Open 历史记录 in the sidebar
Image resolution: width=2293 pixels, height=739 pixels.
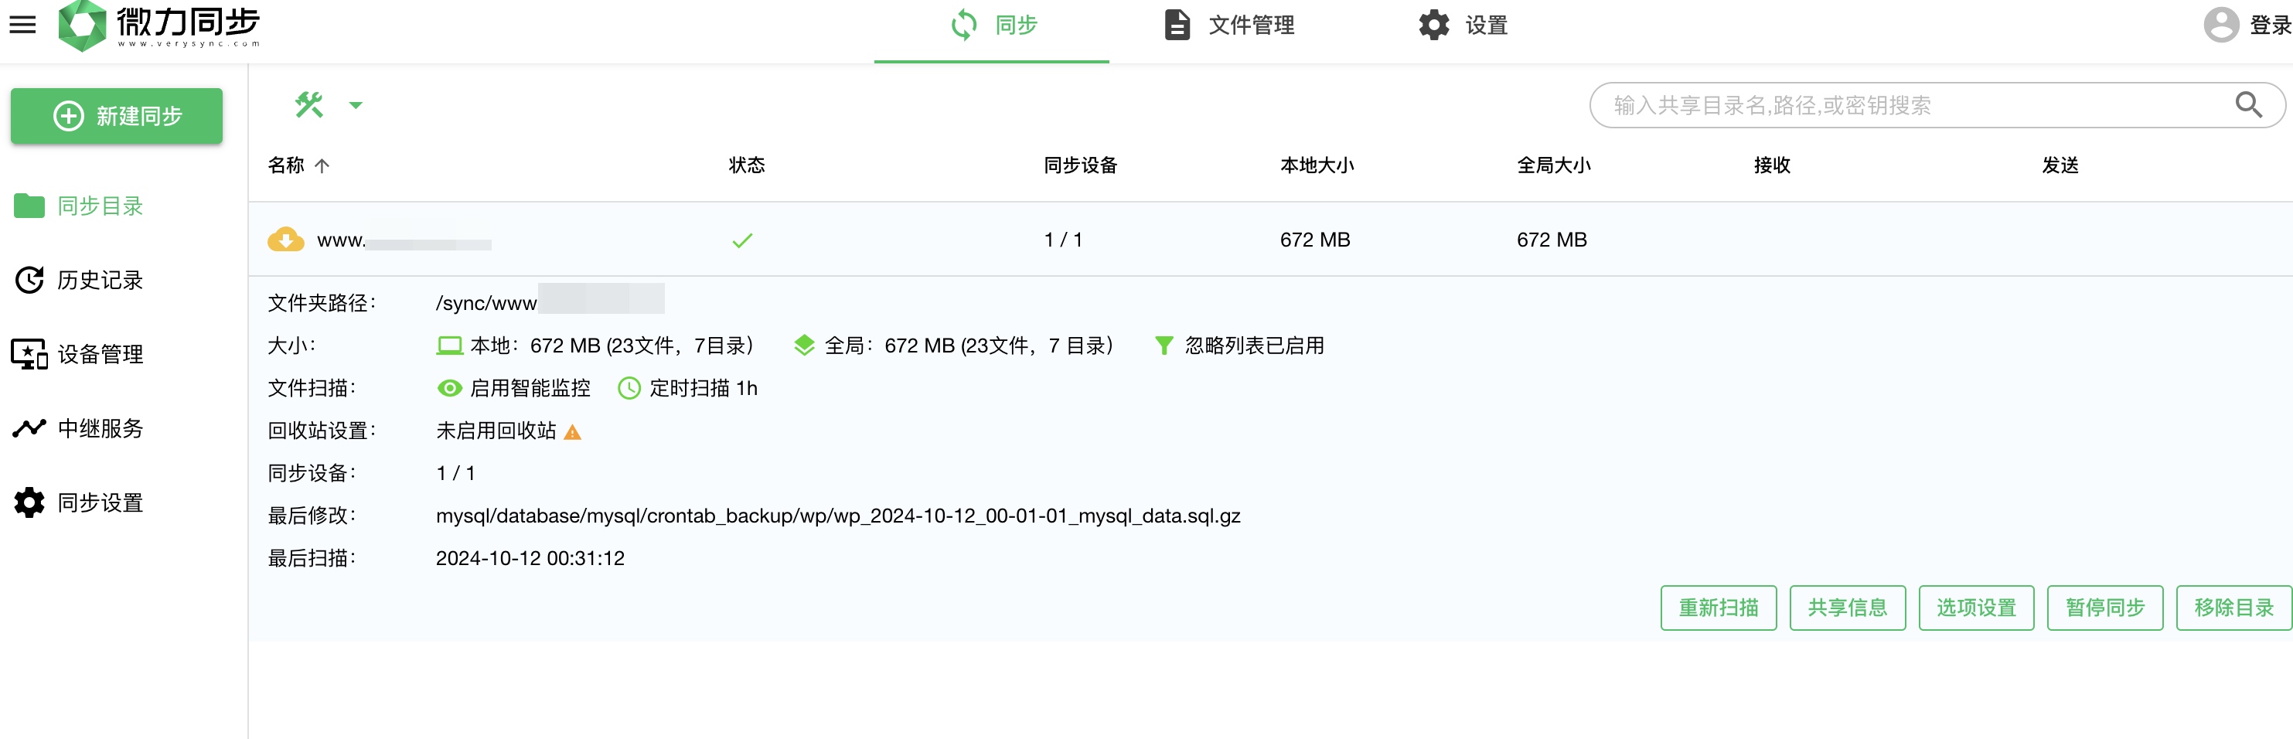coord(101,280)
